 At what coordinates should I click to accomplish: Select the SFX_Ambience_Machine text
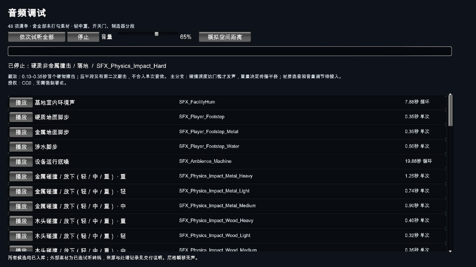[205, 161]
